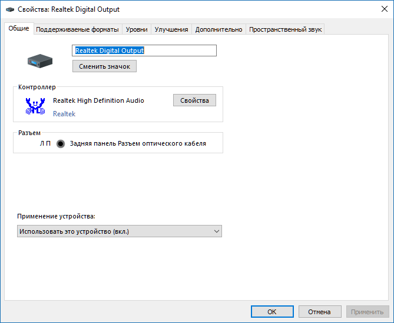The image size is (394, 323).
Task: Click the Контроллер group label
Action: [37, 87]
